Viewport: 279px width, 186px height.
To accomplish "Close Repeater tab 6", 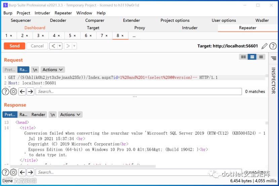I will (90, 36).
